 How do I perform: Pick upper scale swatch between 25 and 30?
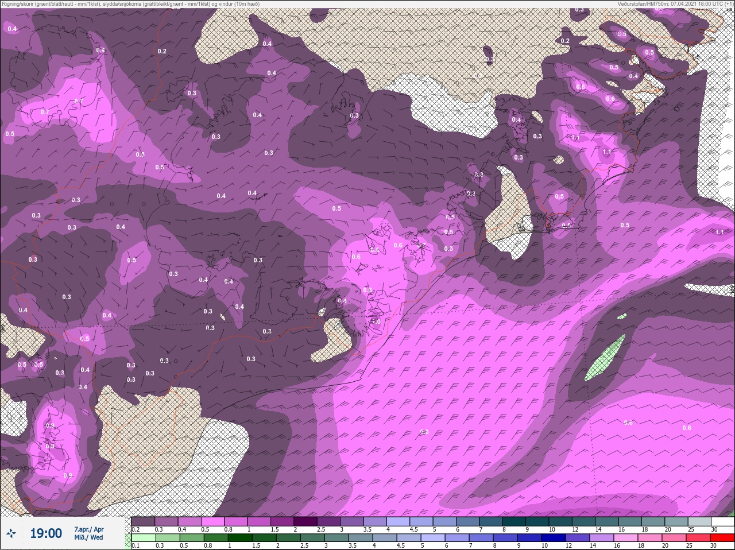pos(699,521)
